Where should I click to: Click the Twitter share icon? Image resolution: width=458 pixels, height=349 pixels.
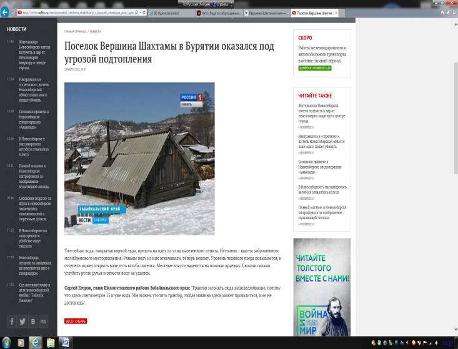tap(22, 322)
